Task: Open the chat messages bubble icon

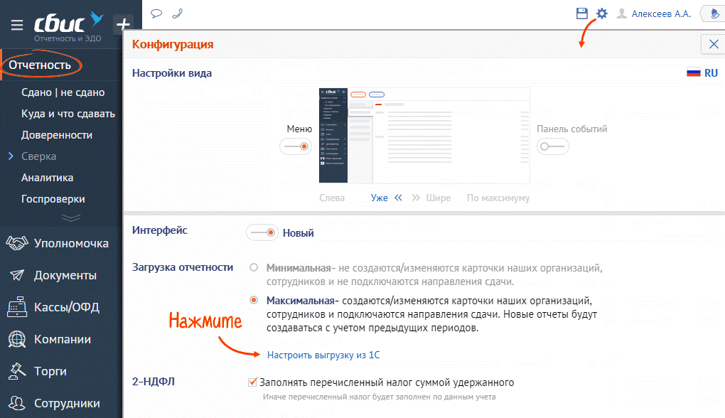Action: click(x=156, y=13)
